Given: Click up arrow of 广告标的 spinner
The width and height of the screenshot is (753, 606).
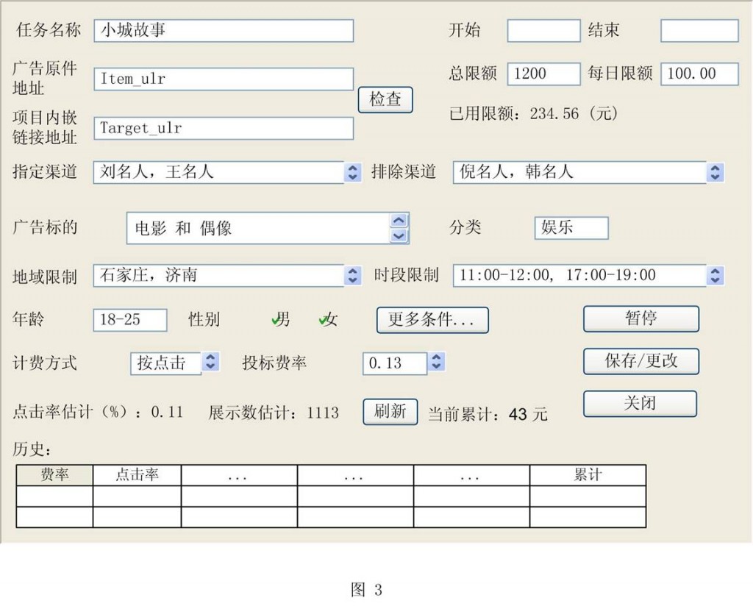Looking at the screenshot, I should point(399,221).
